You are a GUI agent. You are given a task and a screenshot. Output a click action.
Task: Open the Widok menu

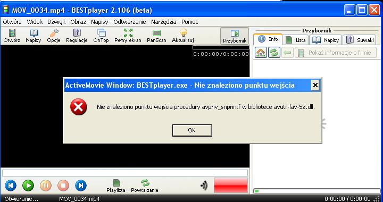click(35, 22)
